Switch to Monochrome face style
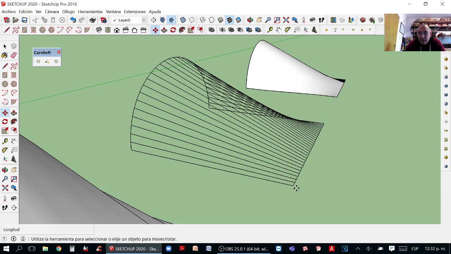Screen dimensions: 451x254 [x=239, y=20]
